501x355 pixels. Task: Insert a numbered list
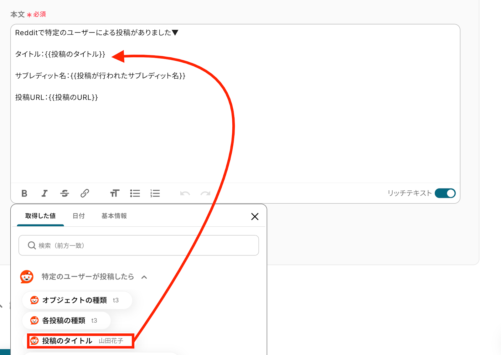(x=155, y=193)
